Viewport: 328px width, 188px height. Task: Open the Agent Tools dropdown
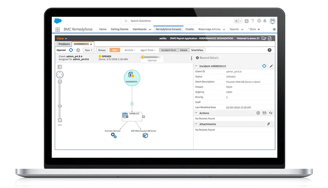(x=148, y=50)
